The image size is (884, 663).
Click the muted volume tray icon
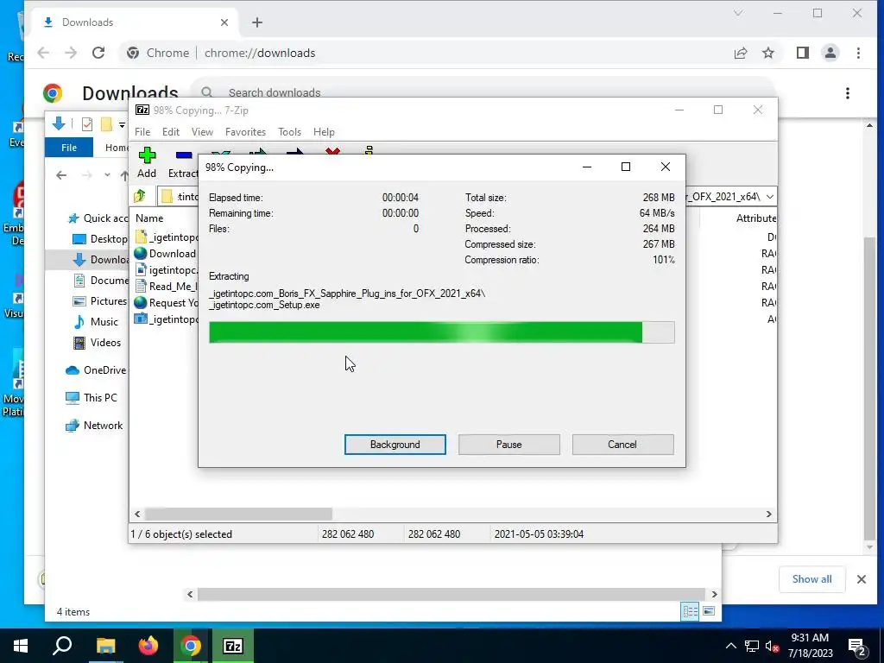pyautogui.click(x=773, y=647)
